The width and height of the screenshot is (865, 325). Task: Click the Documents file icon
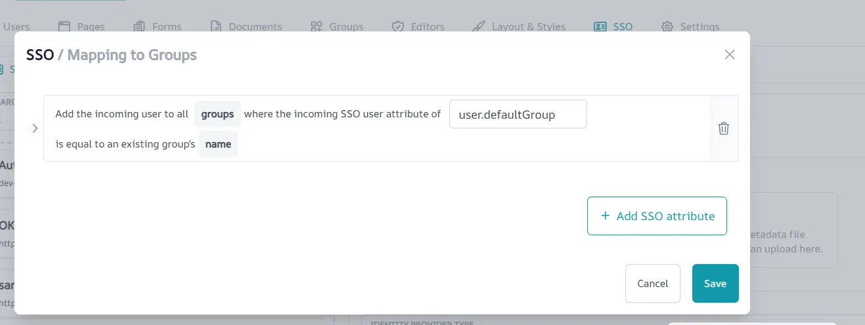click(216, 27)
